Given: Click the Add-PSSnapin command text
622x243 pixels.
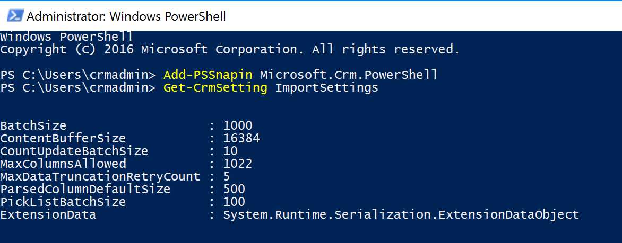Looking at the screenshot, I should [x=208, y=75].
